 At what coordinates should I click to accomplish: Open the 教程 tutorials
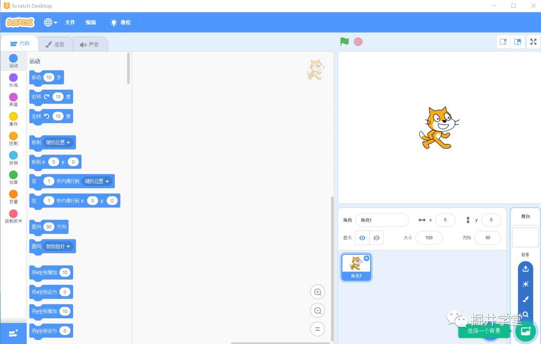pos(120,22)
